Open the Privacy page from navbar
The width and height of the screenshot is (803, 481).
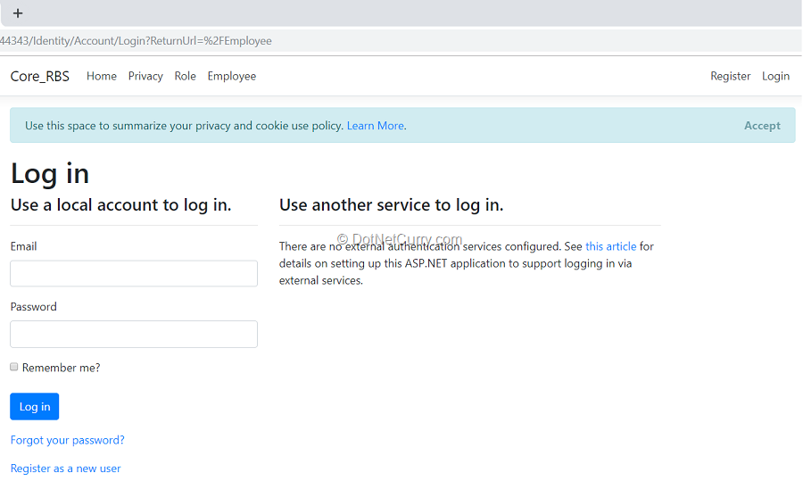point(145,77)
